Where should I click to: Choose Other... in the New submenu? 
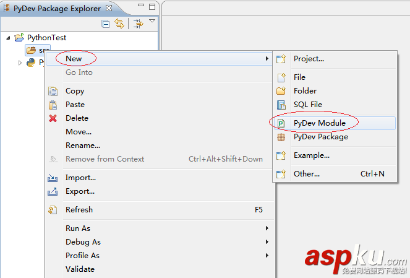pos(335,174)
